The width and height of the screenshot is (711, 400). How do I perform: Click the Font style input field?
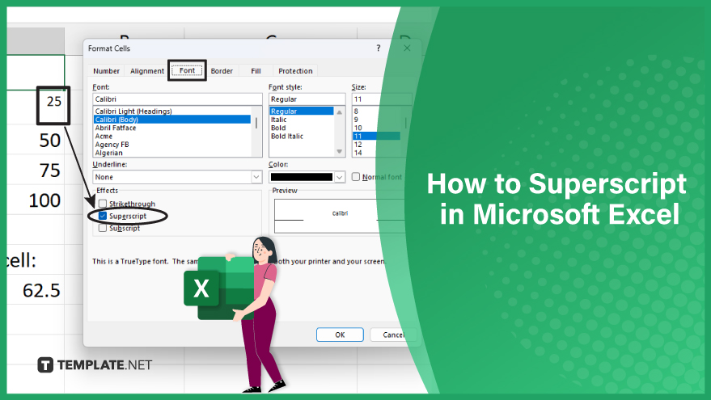click(x=307, y=99)
